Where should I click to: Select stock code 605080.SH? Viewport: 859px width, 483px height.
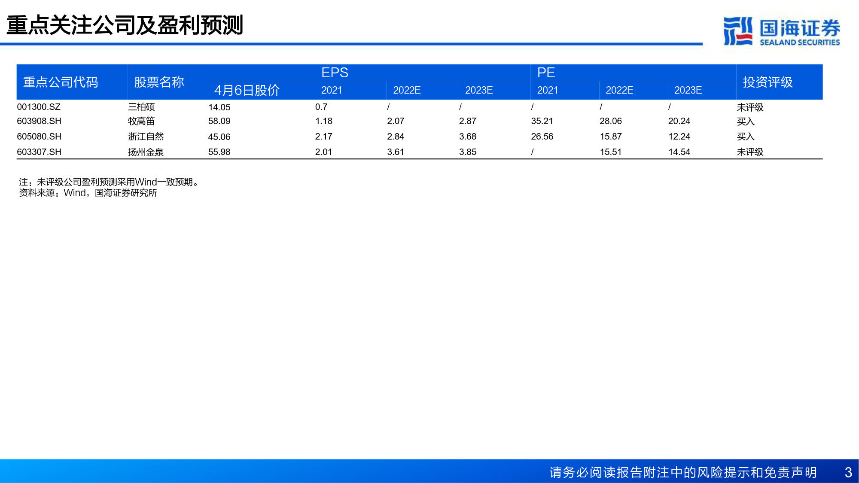pyautogui.click(x=39, y=137)
